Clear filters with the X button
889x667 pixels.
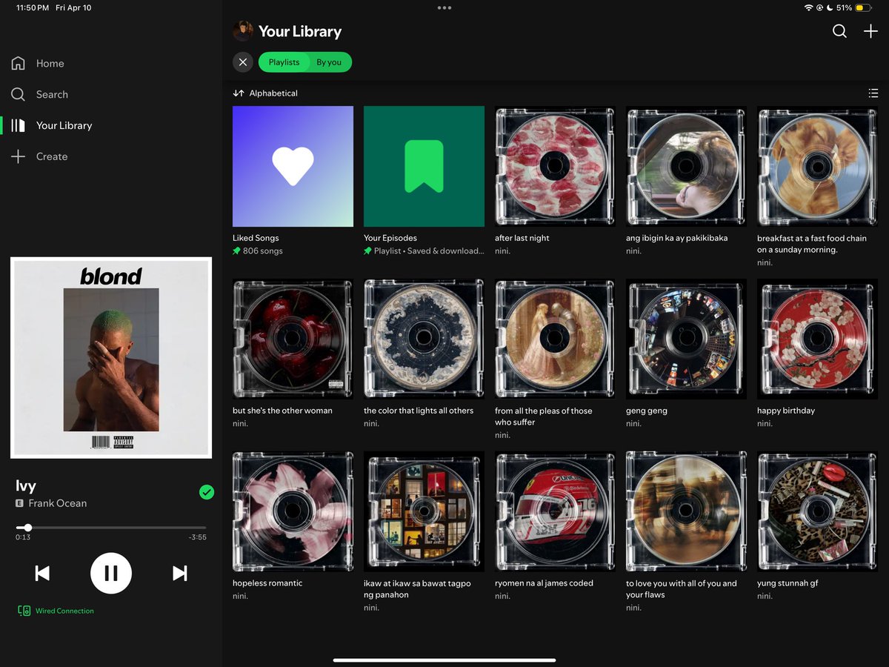point(243,62)
